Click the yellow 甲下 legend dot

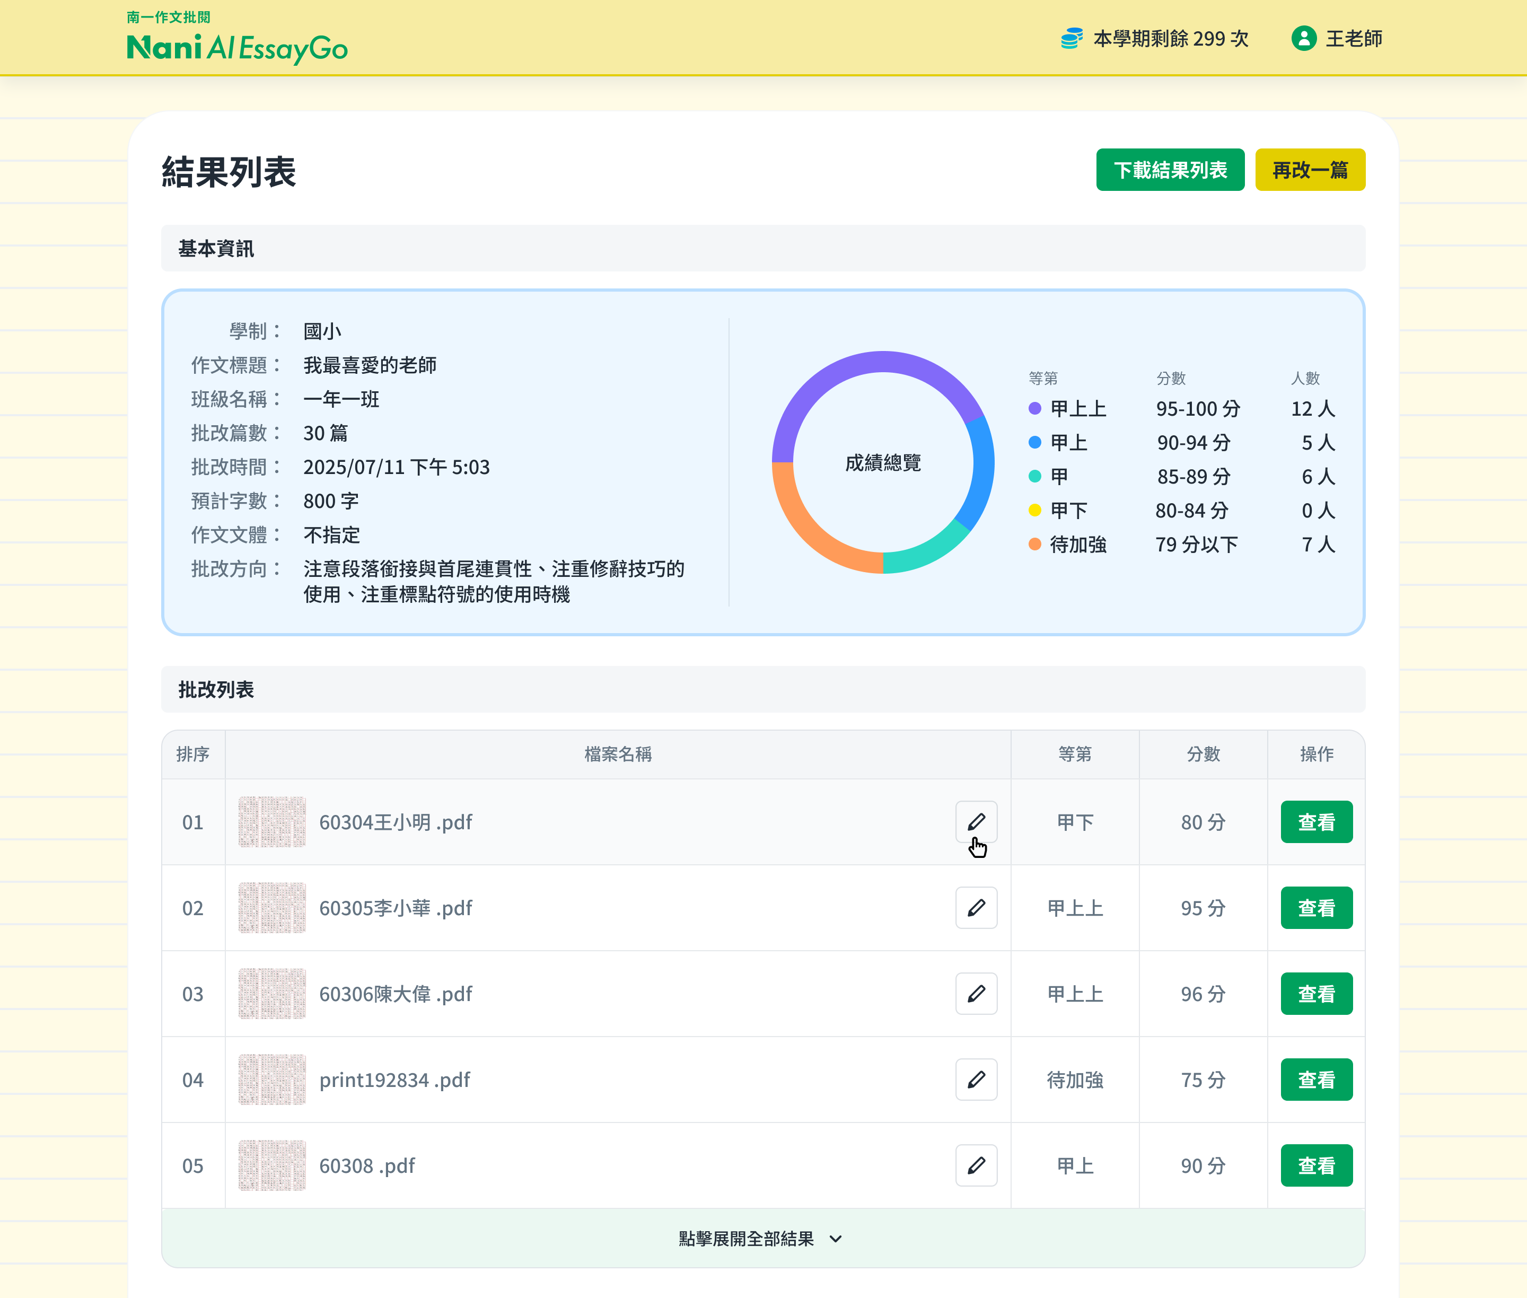click(1034, 510)
